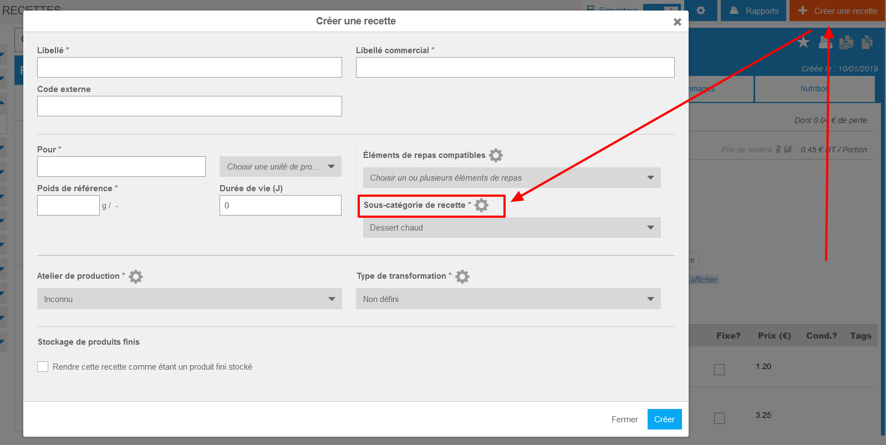Click the Créer button
This screenshot has height=445, width=886.
click(664, 420)
